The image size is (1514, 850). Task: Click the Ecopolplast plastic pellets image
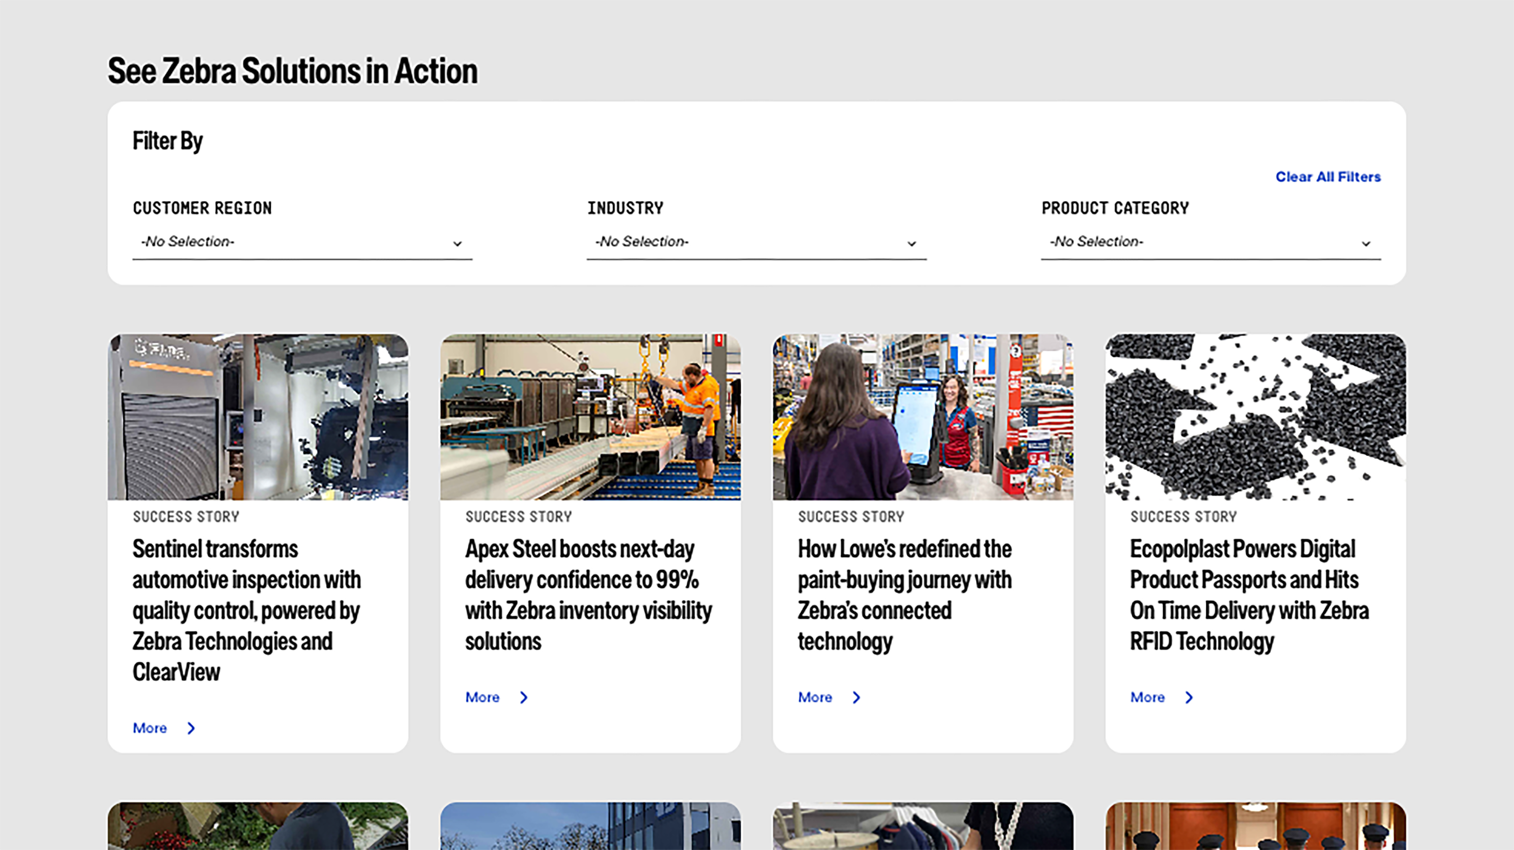[1256, 417]
